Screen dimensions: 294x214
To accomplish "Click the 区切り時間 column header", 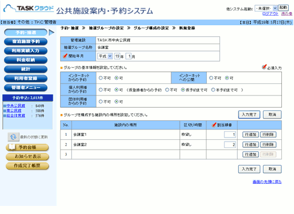I will [193, 125].
